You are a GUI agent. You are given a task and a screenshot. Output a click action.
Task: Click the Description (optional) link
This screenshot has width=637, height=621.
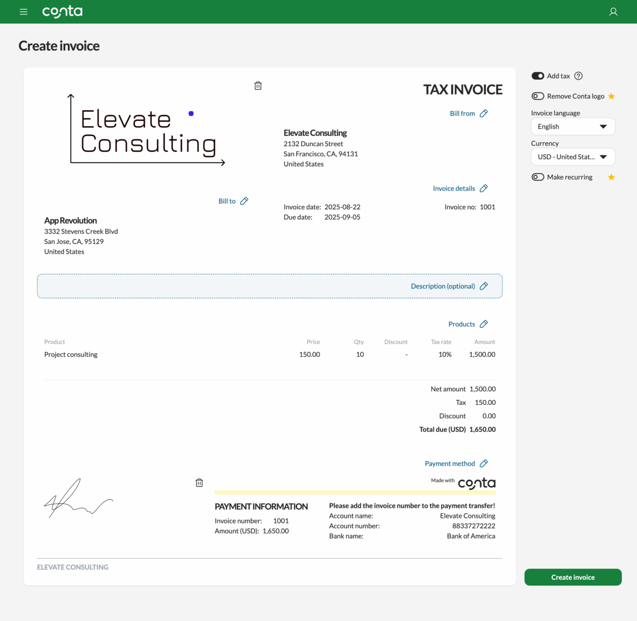443,286
